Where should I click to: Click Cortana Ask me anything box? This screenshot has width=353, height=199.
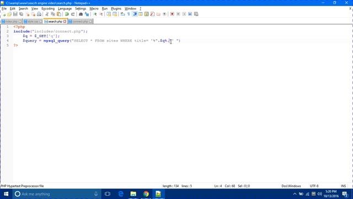56,194
